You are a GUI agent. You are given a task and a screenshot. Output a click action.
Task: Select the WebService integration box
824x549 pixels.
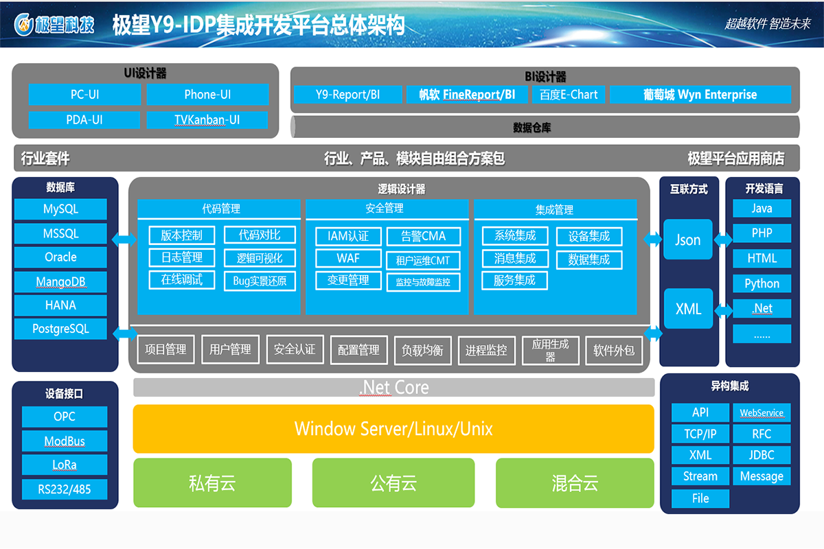pos(762,413)
